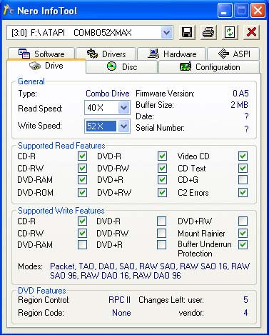Click the red X exit icon in the toolbar
This screenshot has width=269, height=335.
(251, 32)
